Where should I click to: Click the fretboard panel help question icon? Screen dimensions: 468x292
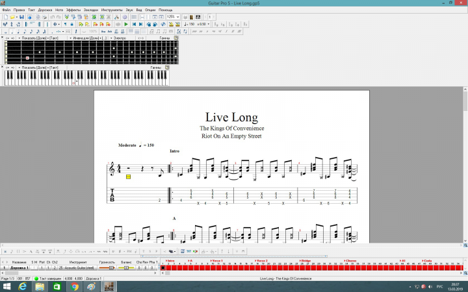click(x=175, y=38)
